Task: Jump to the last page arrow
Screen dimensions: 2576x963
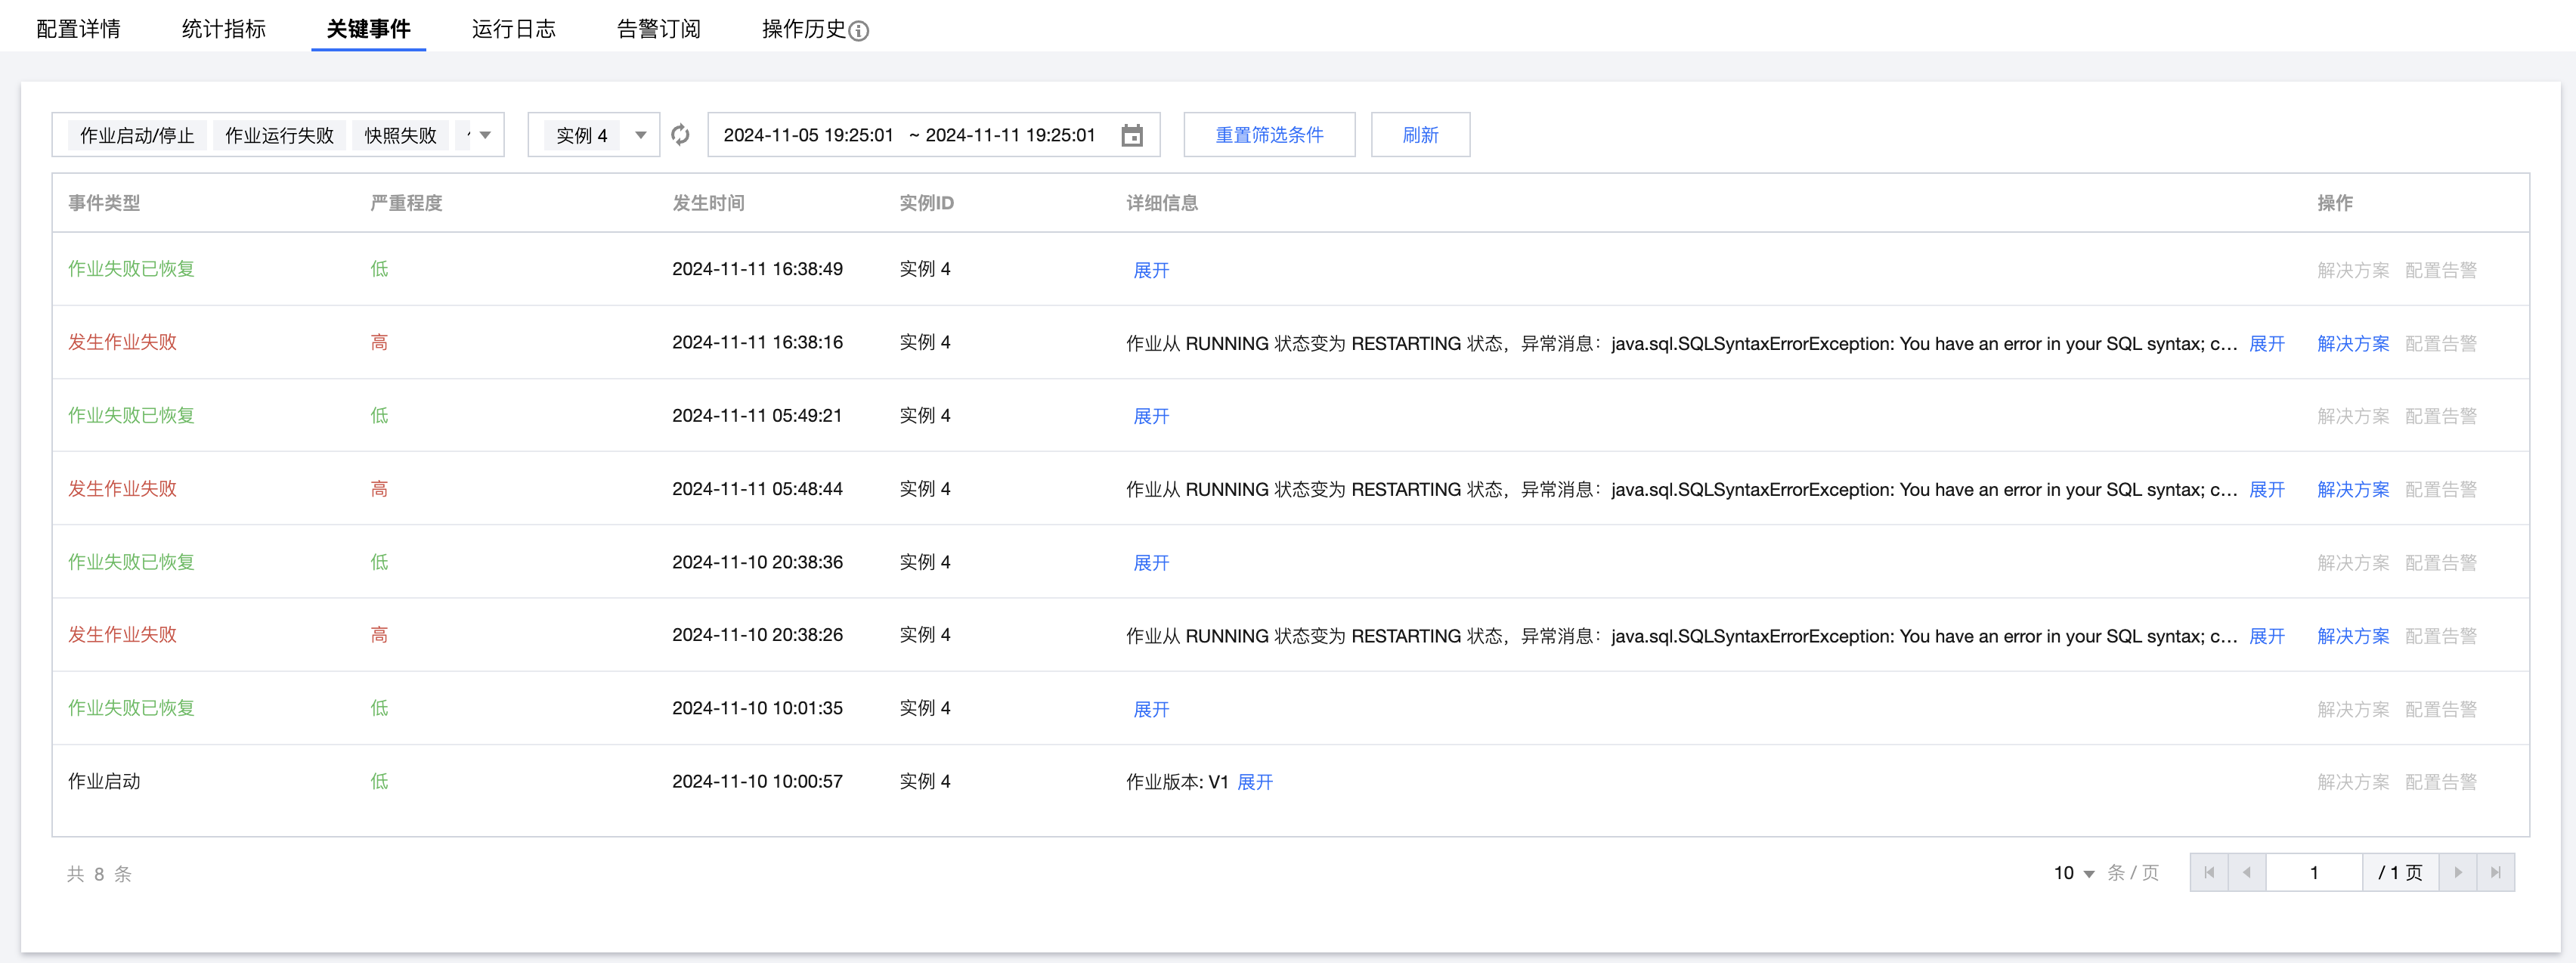Action: pyautogui.click(x=2495, y=873)
